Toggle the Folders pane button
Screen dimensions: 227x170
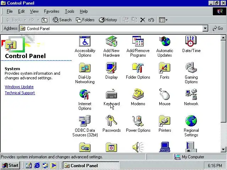tap(85, 20)
